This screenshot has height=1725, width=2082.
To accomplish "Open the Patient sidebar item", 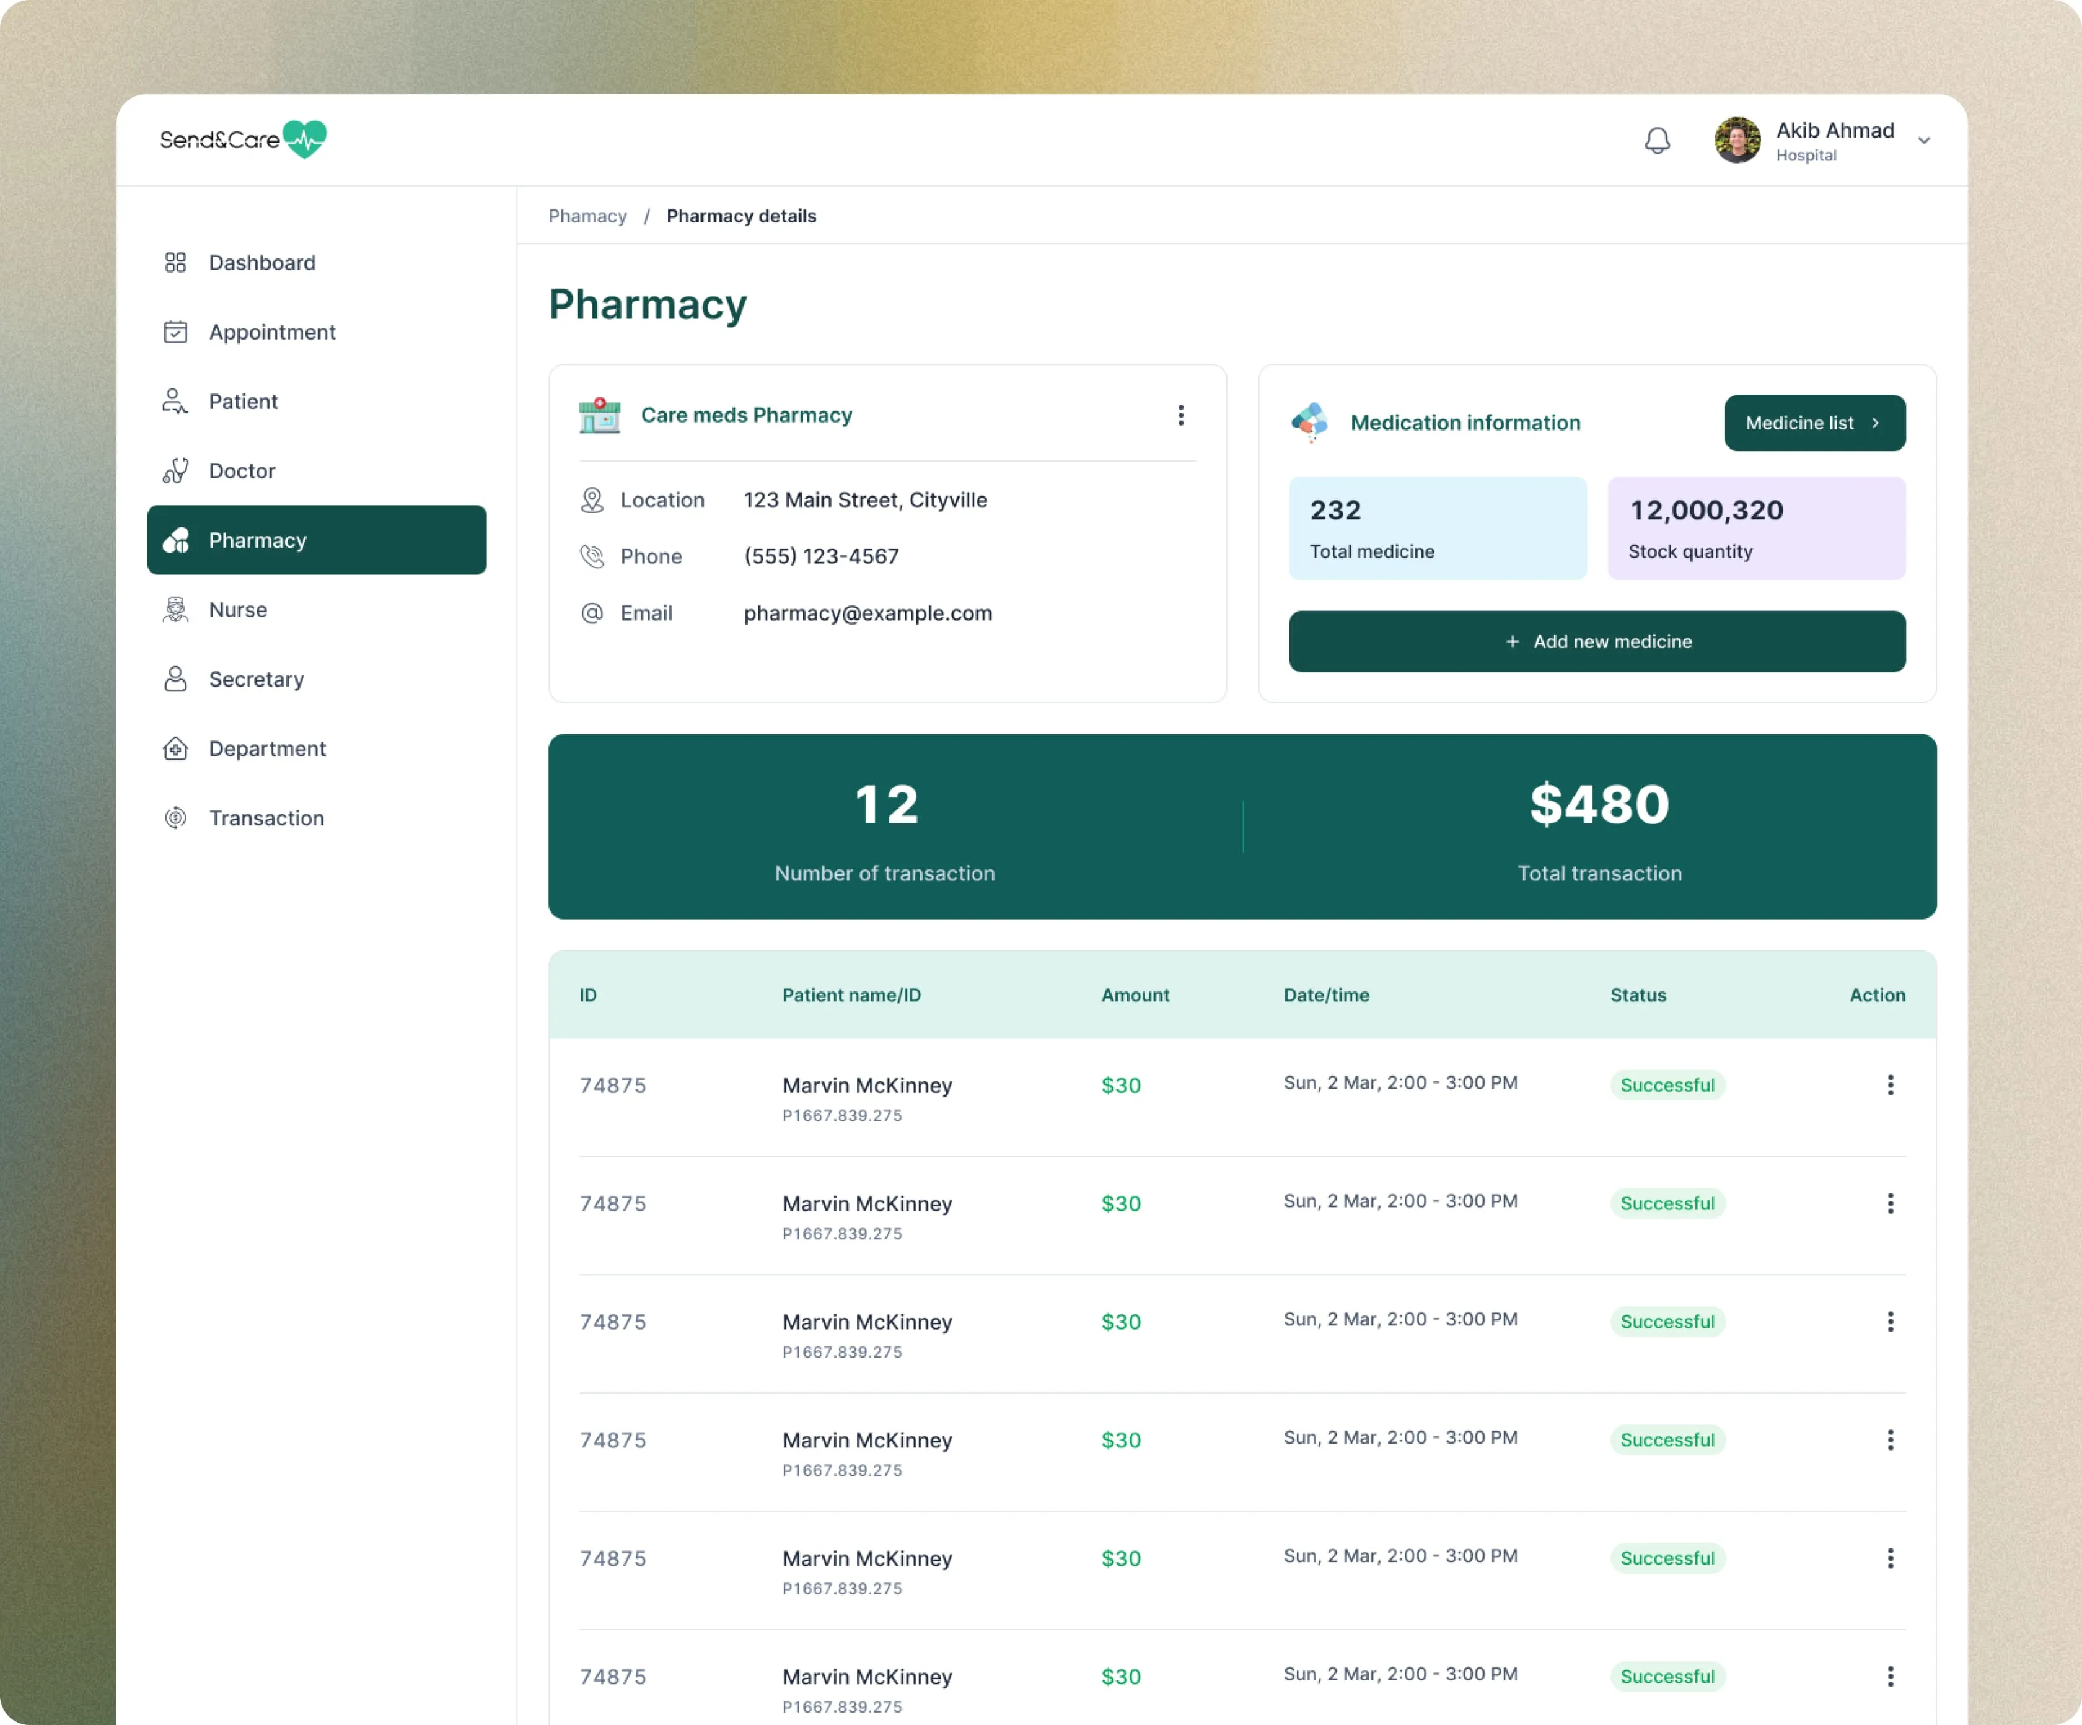I will [243, 402].
